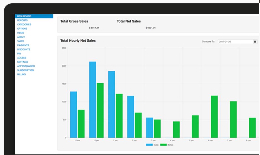Click the Compare To date field
This screenshot has height=155, width=260.
235,42
